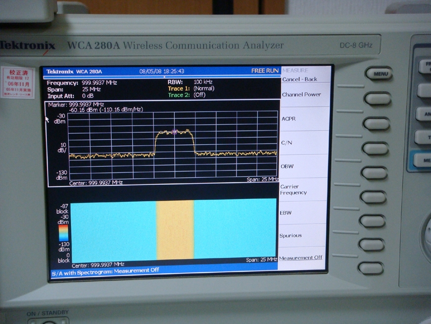This screenshot has width=431, height=324.
Task: Push the side key beside the OBW label
Action: (x=374, y=173)
